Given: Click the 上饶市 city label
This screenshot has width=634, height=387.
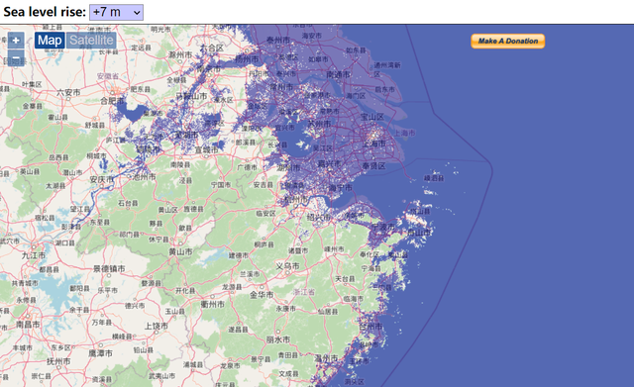Looking at the screenshot, I should coord(157,326).
